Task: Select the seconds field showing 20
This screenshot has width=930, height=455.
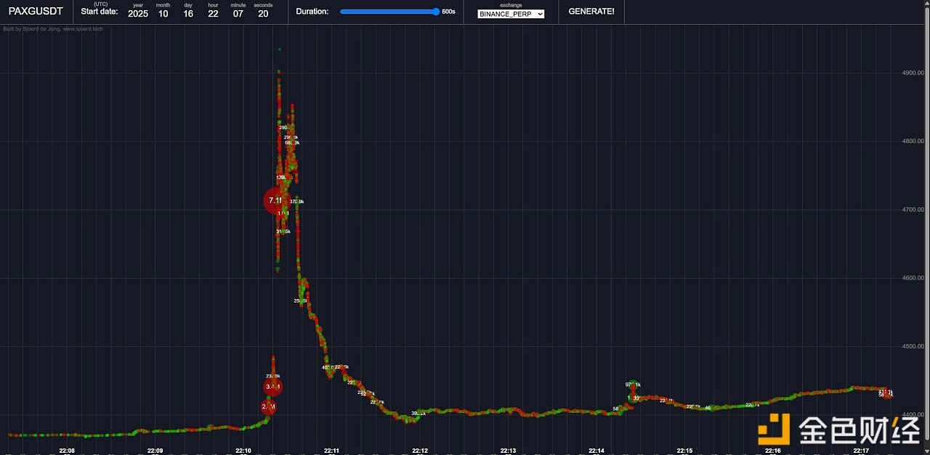Action: point(263,14)
